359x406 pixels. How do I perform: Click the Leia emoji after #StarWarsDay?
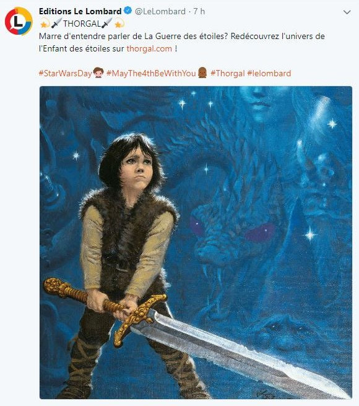click(x=98, y=73)
